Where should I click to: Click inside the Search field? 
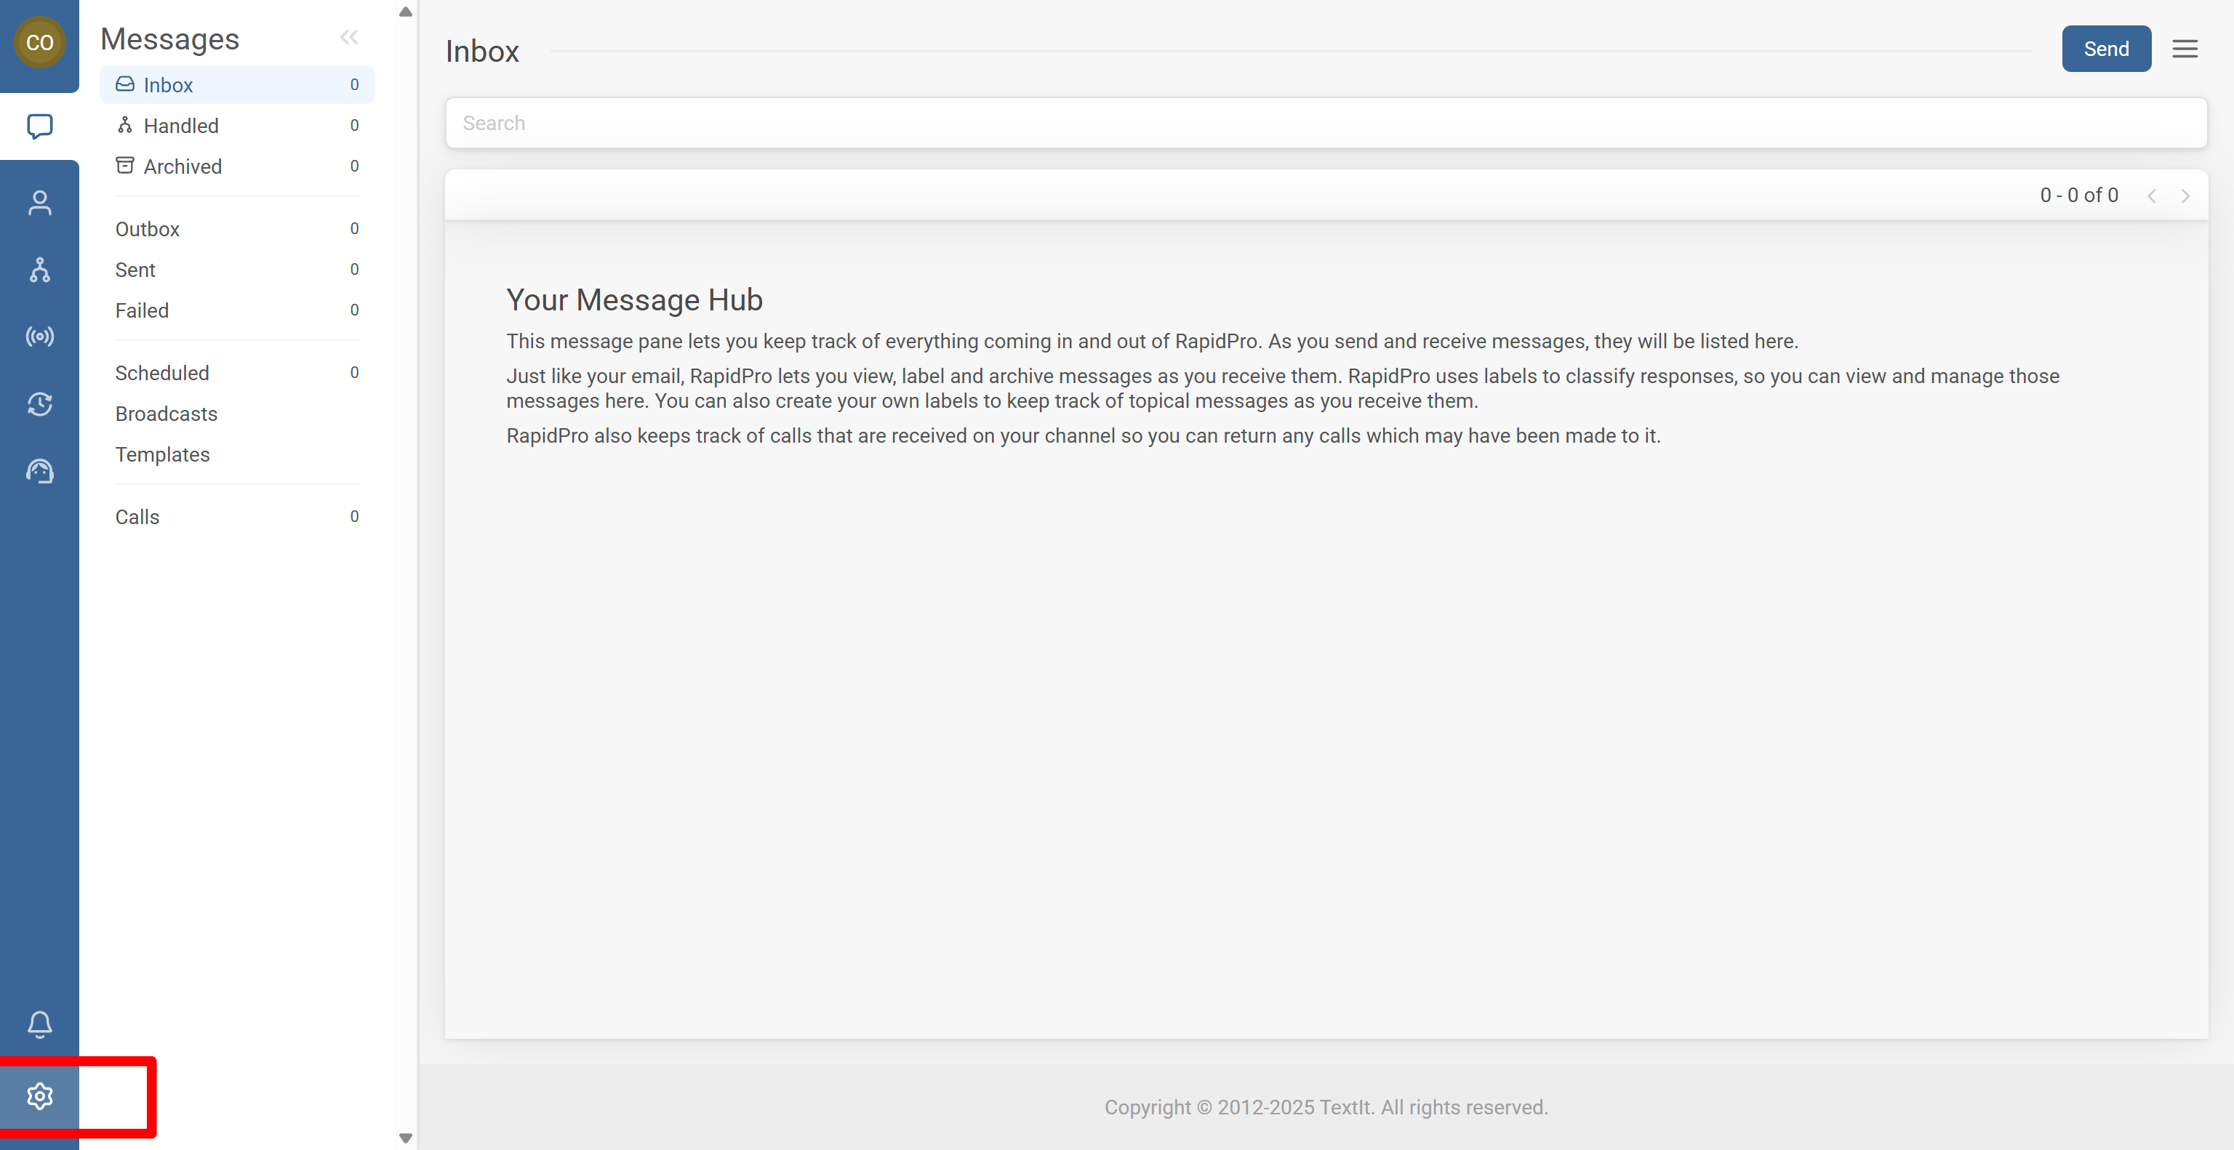(x=1041, y=122)
